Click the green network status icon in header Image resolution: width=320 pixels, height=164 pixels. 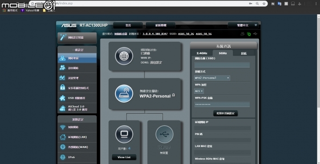[x=249, y=34]
